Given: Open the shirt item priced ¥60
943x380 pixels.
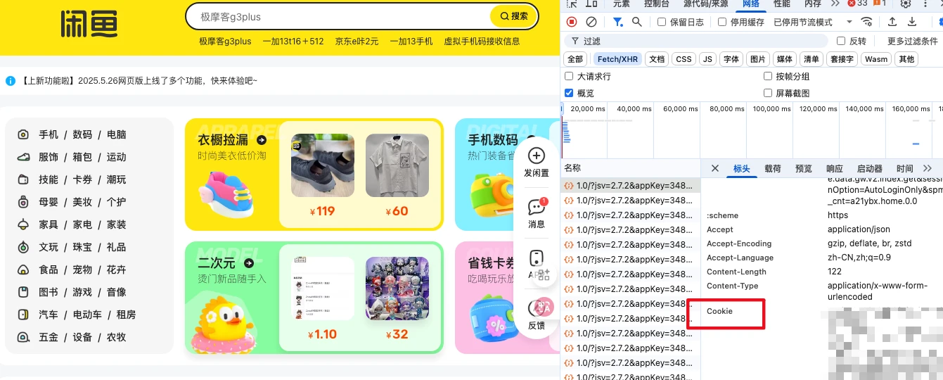Looking at the screenshot, I should [397, 165].
